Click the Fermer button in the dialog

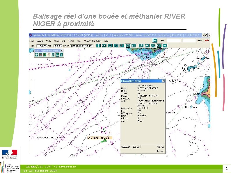(160, 151)
